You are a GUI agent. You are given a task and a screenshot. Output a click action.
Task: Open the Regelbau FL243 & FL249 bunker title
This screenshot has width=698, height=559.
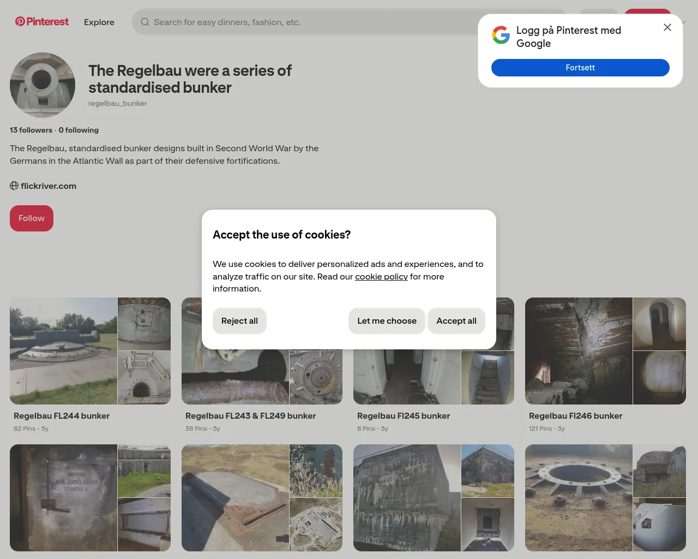point(250,416)
